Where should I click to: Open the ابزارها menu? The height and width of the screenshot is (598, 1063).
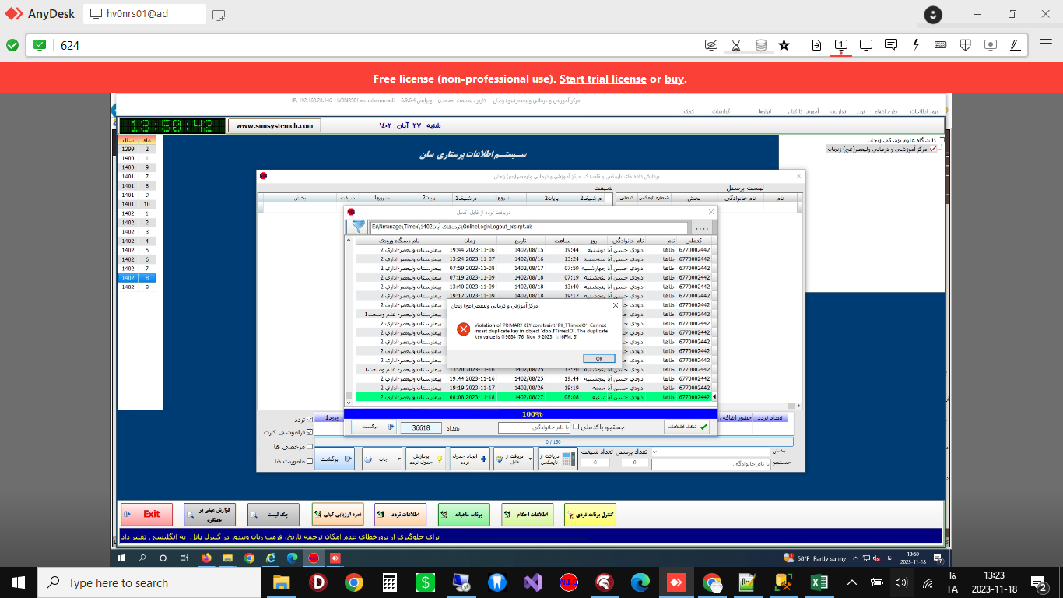[766, 112]
